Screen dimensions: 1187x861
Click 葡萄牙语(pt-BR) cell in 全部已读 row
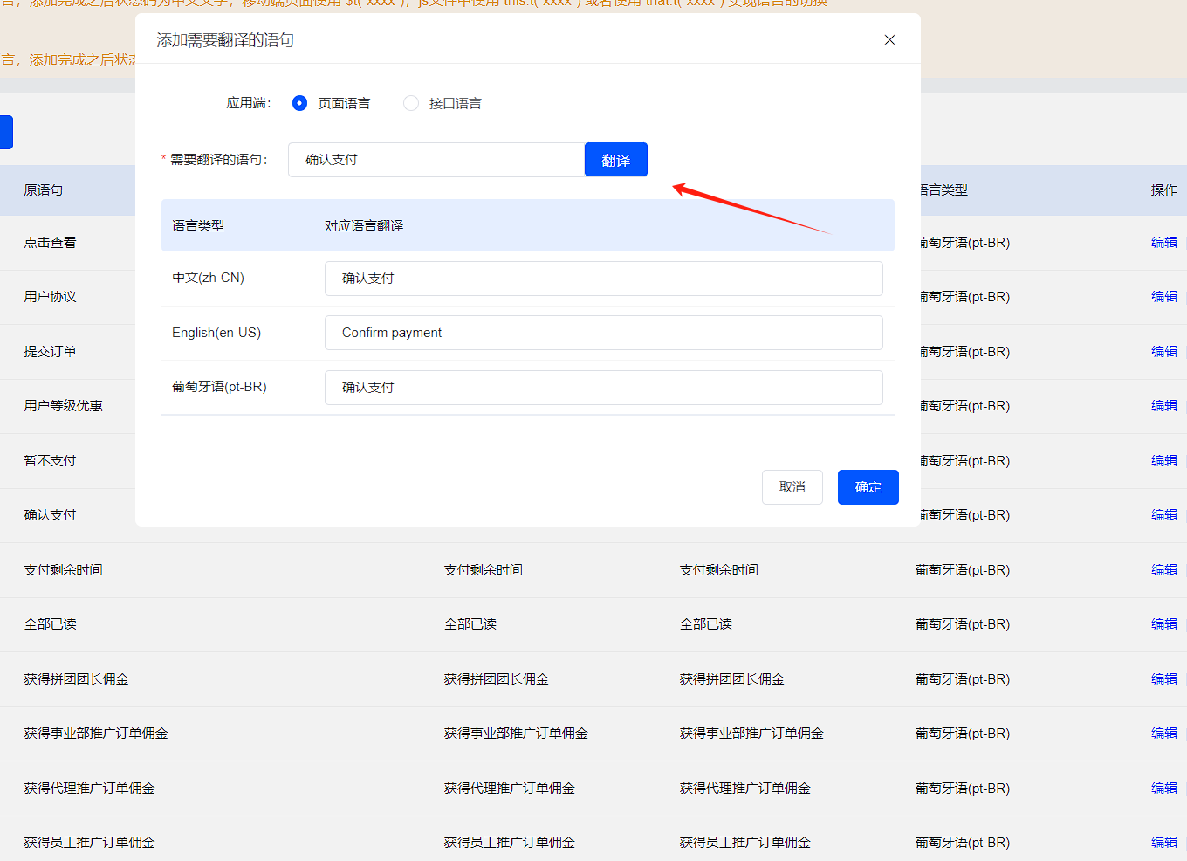click(963, 624)
